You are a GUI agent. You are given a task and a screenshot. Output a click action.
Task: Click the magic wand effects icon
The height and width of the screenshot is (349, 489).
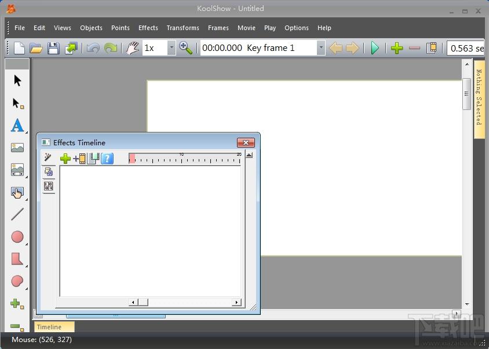(48, 157)
